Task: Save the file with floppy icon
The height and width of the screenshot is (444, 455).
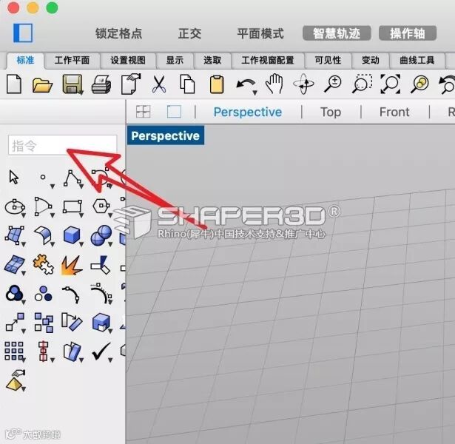Action: (x=73, y=84)
